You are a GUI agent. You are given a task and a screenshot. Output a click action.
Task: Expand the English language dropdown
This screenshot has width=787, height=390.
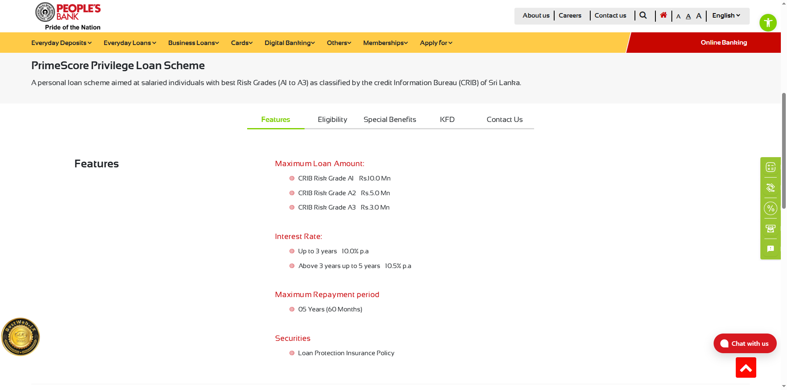[x=726, y=16]
